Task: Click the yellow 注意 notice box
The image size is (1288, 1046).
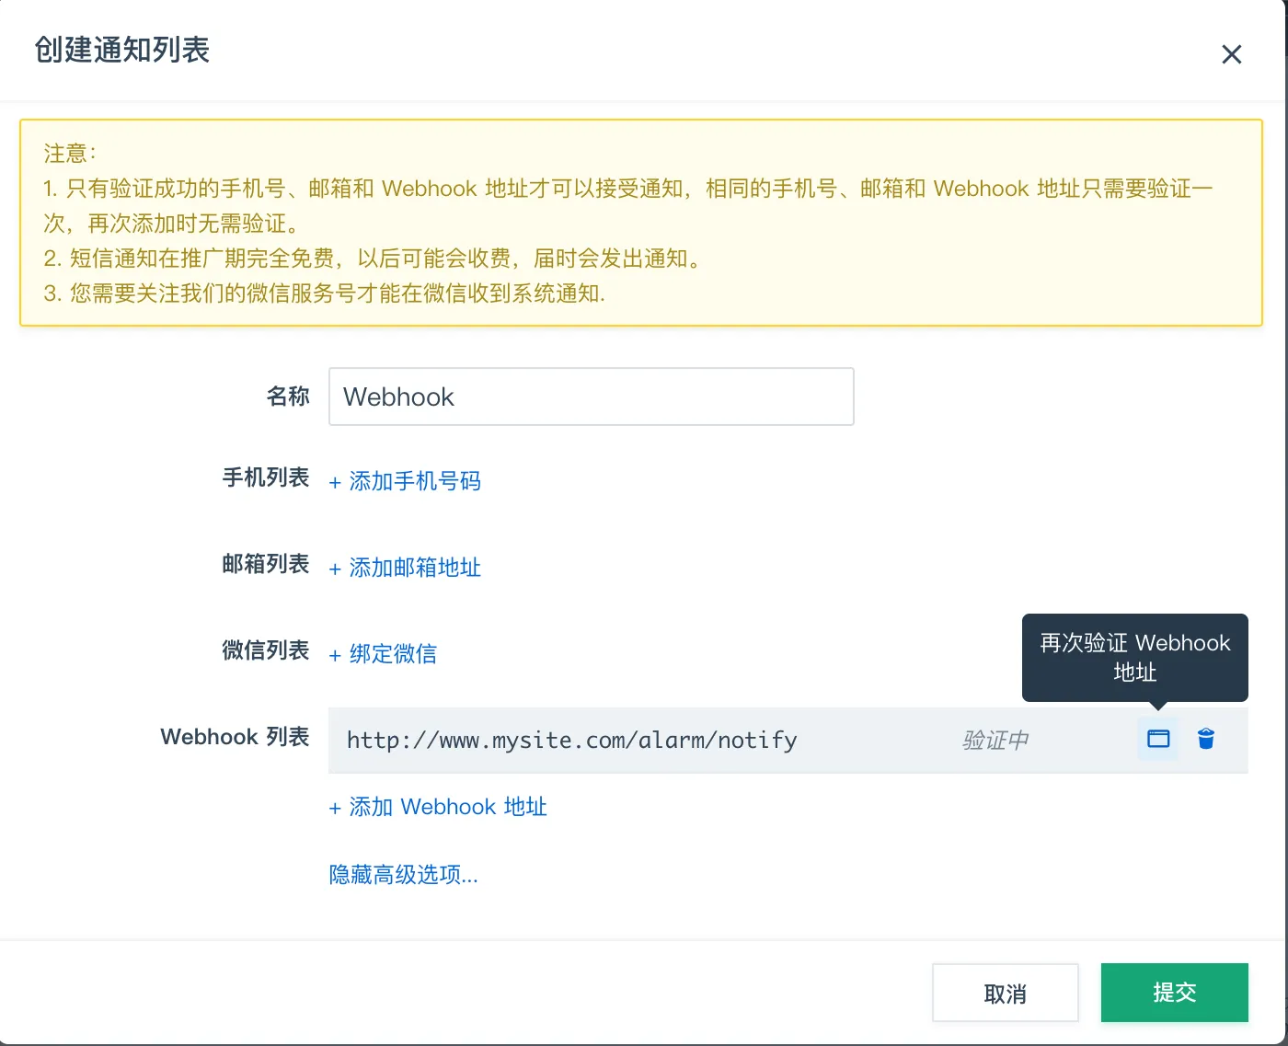Action: (x=640, y=223)
